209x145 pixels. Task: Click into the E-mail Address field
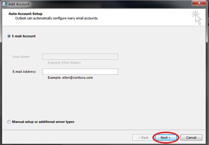click(x=80, y=71)
